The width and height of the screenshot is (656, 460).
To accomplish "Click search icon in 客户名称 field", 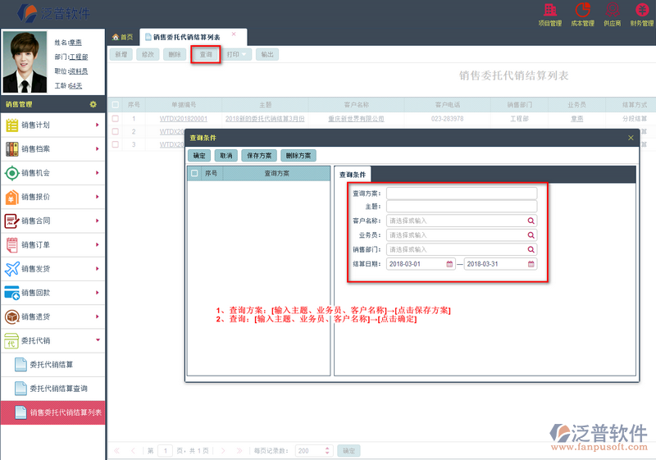I will coord(531,221).
